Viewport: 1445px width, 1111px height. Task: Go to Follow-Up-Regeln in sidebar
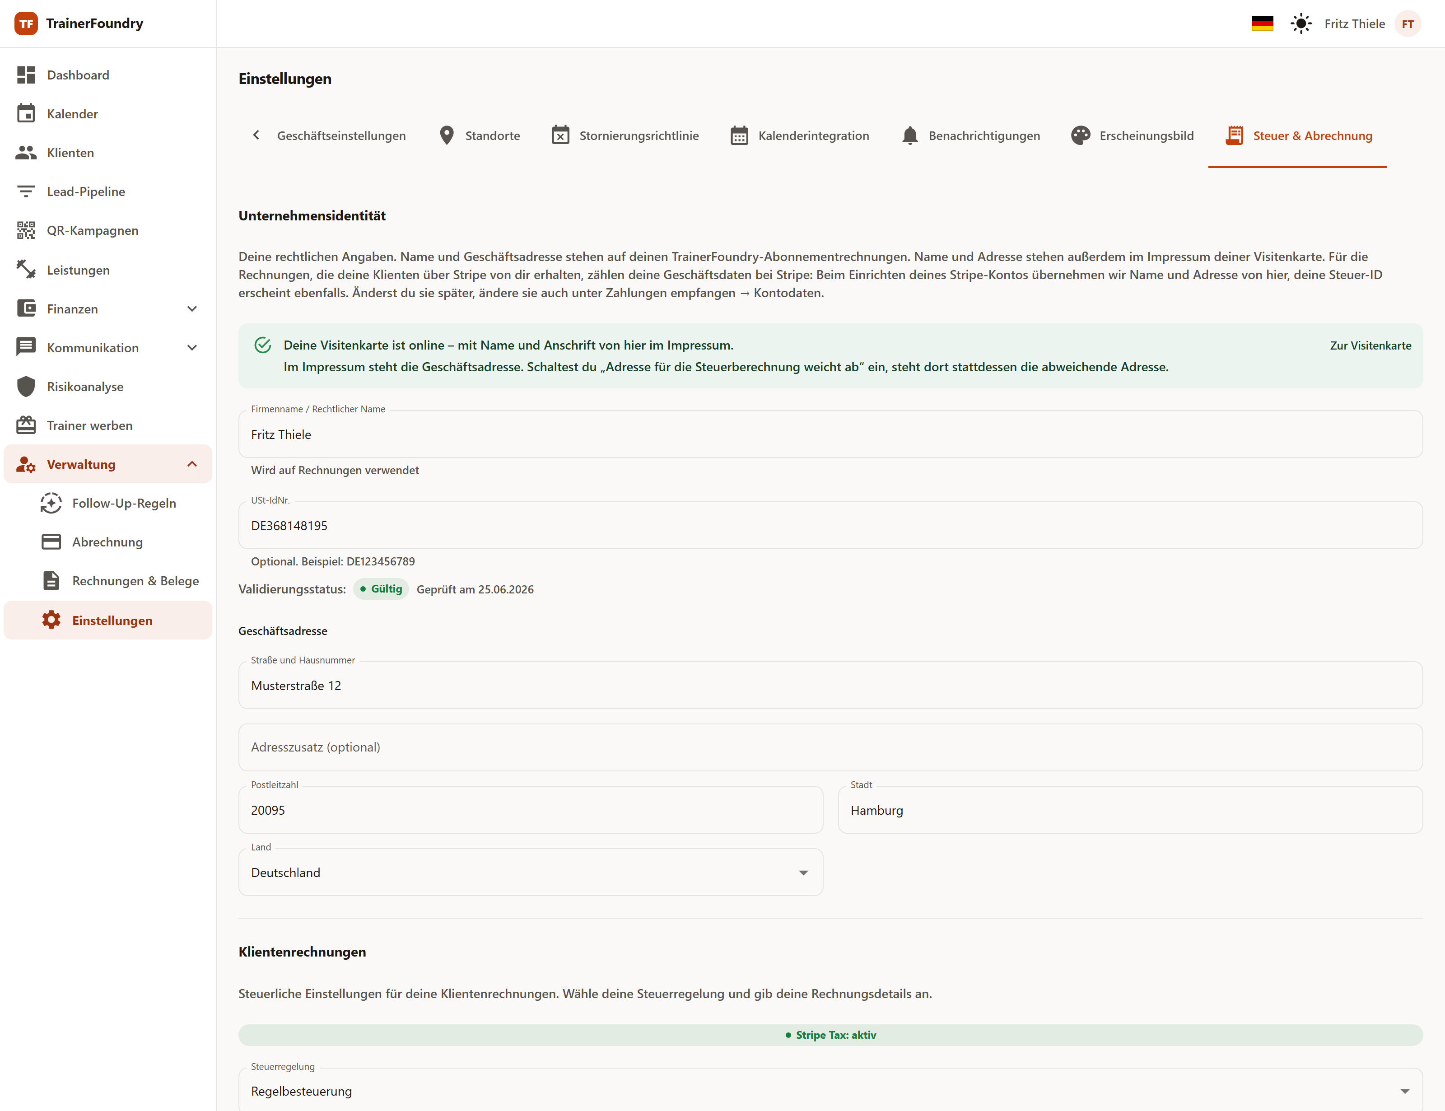(108, 503)
